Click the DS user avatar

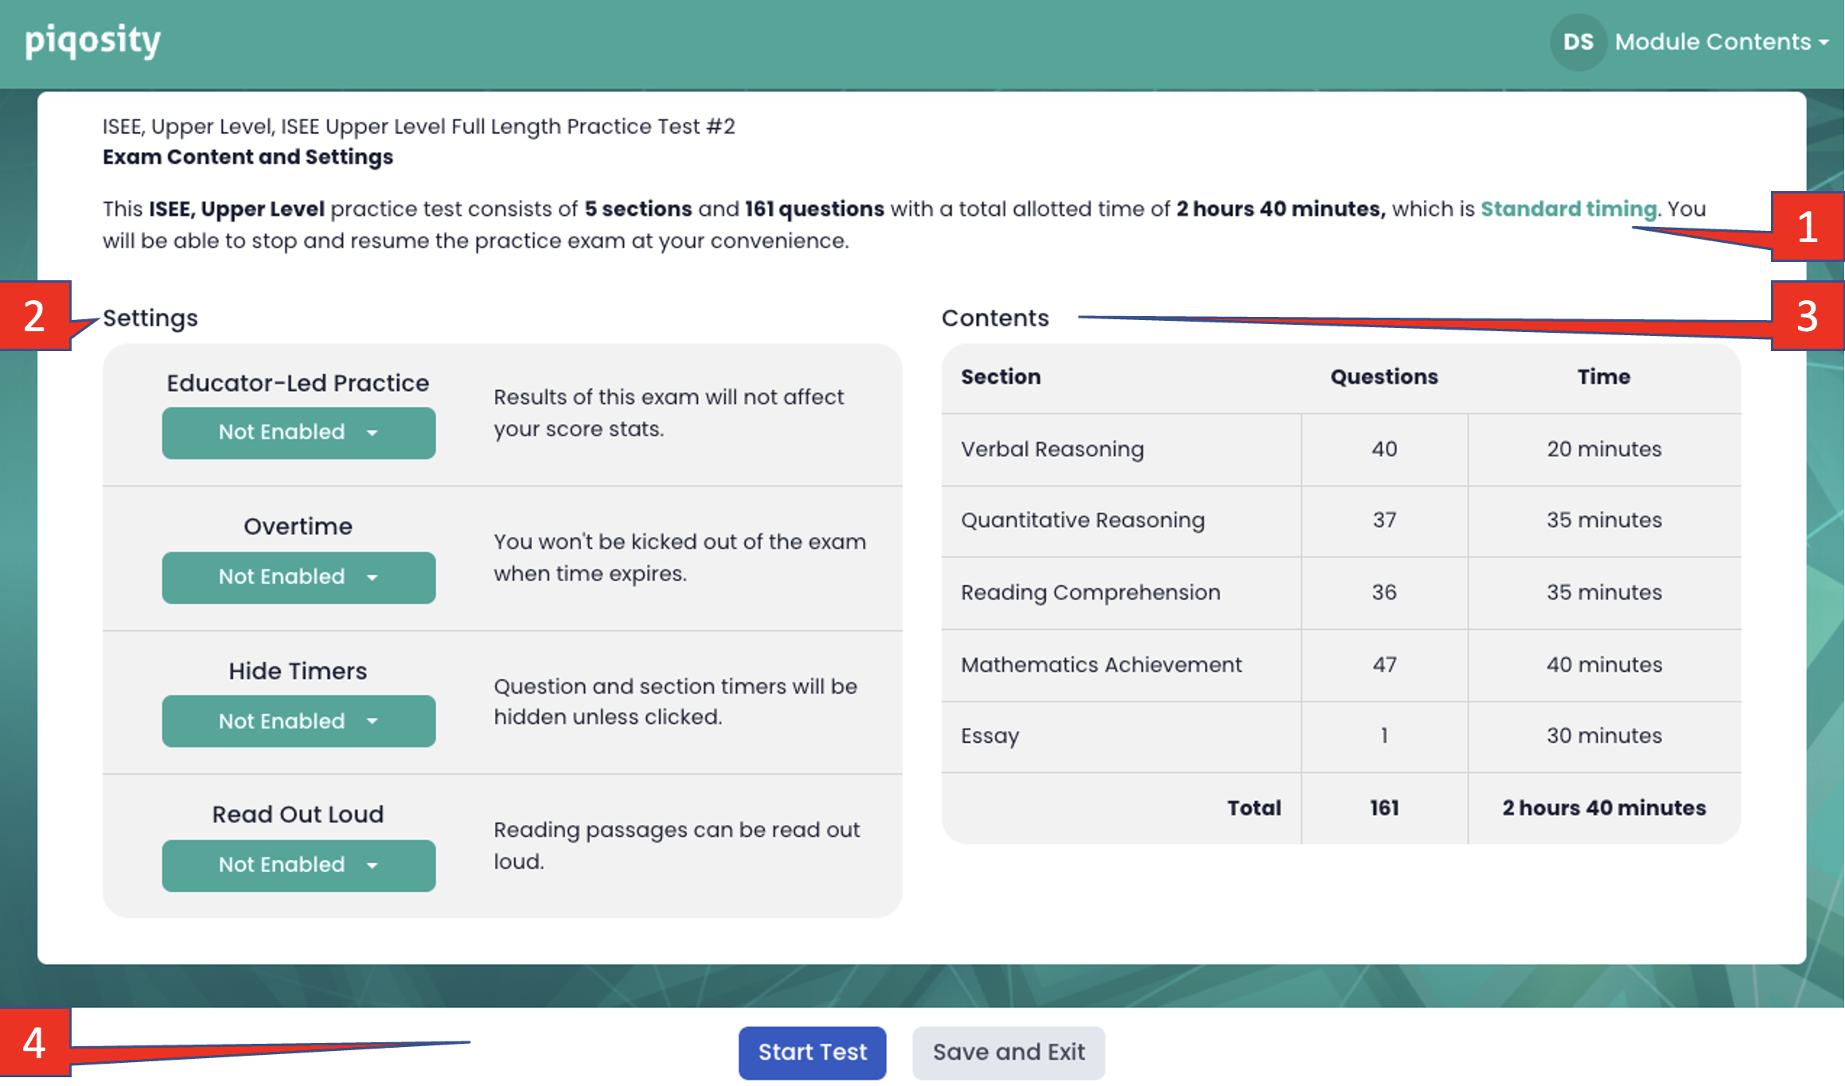coord(1578,42)
